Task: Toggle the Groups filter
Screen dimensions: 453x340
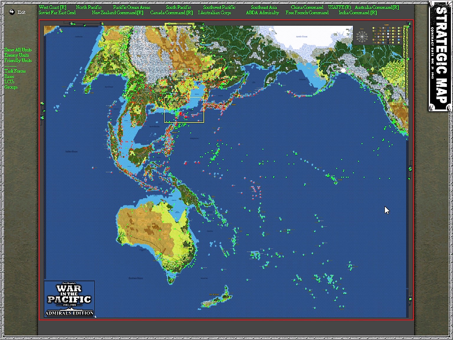Action: (11, 87)
